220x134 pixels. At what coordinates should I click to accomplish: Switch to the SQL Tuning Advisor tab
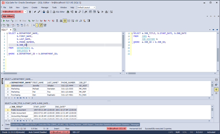(73, 124)
